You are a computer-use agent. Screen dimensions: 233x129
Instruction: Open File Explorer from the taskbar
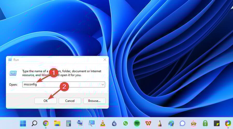click(x=57, y=123)
